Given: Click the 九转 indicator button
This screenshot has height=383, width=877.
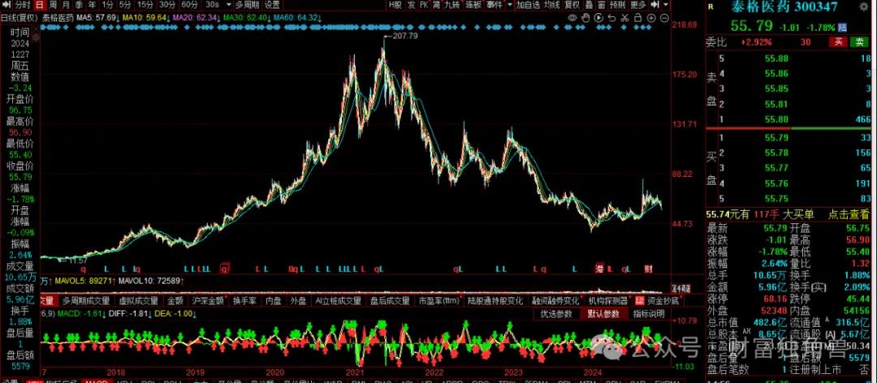Looking at the screenshot, I should coord(452,5).
